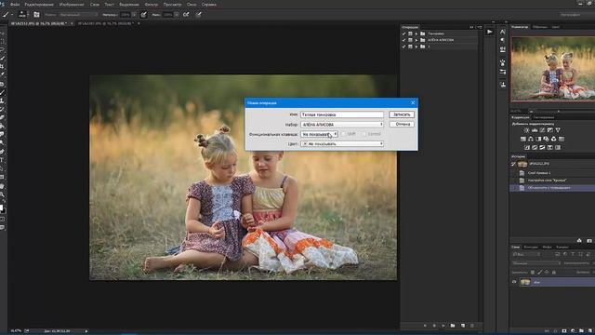595x335 pixels.
Task: Open the Фильтр menu
Action: point(151,5)
